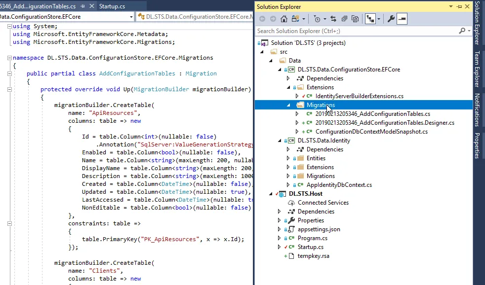Select Migrations folder under DL.STS.Data.Identity

click(x=321, y=176)
